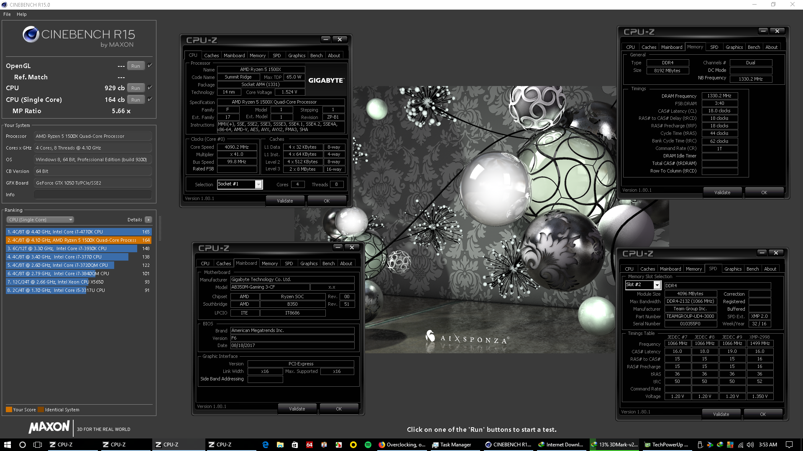Click the safely remove hardware tray icon
The image size is (803, 451).
[700, 445]
